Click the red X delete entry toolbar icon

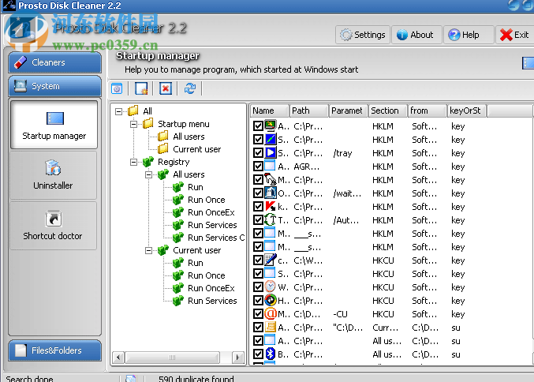click(x=166, y=89)
